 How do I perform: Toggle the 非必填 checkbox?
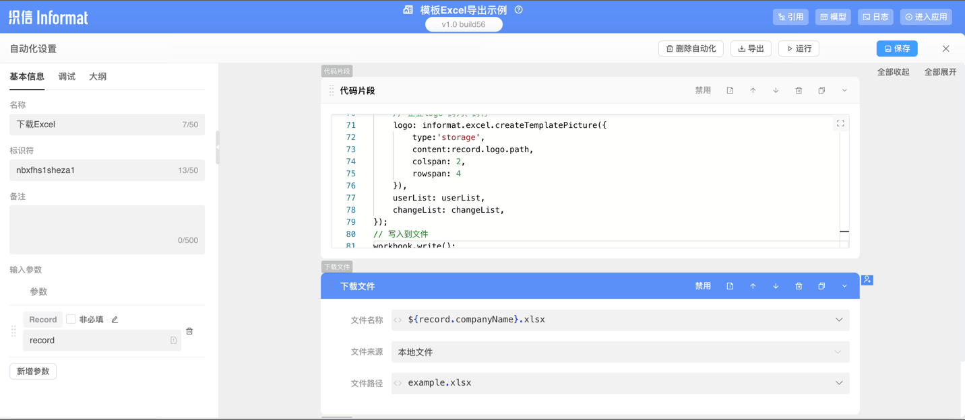coord(71,320)
